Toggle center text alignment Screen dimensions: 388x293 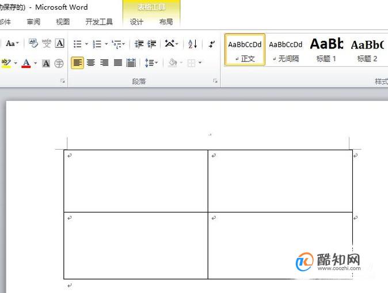coord(91,63)
